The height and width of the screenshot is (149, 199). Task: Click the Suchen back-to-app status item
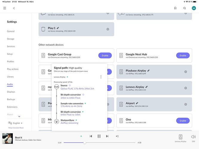pyautogui.click(x=7, y=2)
